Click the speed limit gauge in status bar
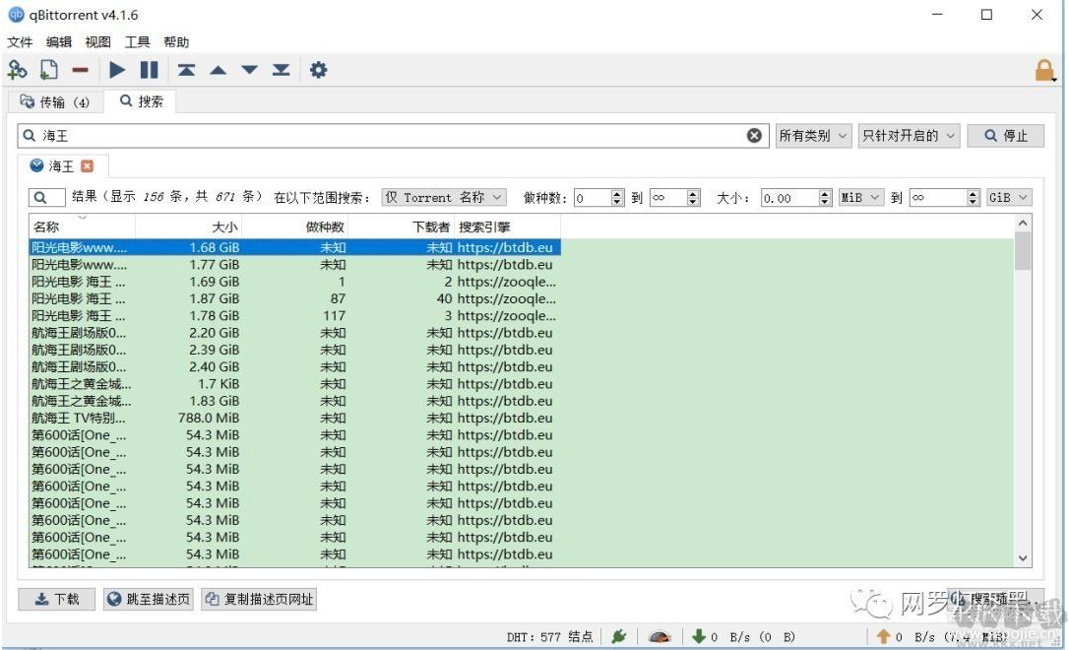The image size is (1069, 650). (659, 636)
